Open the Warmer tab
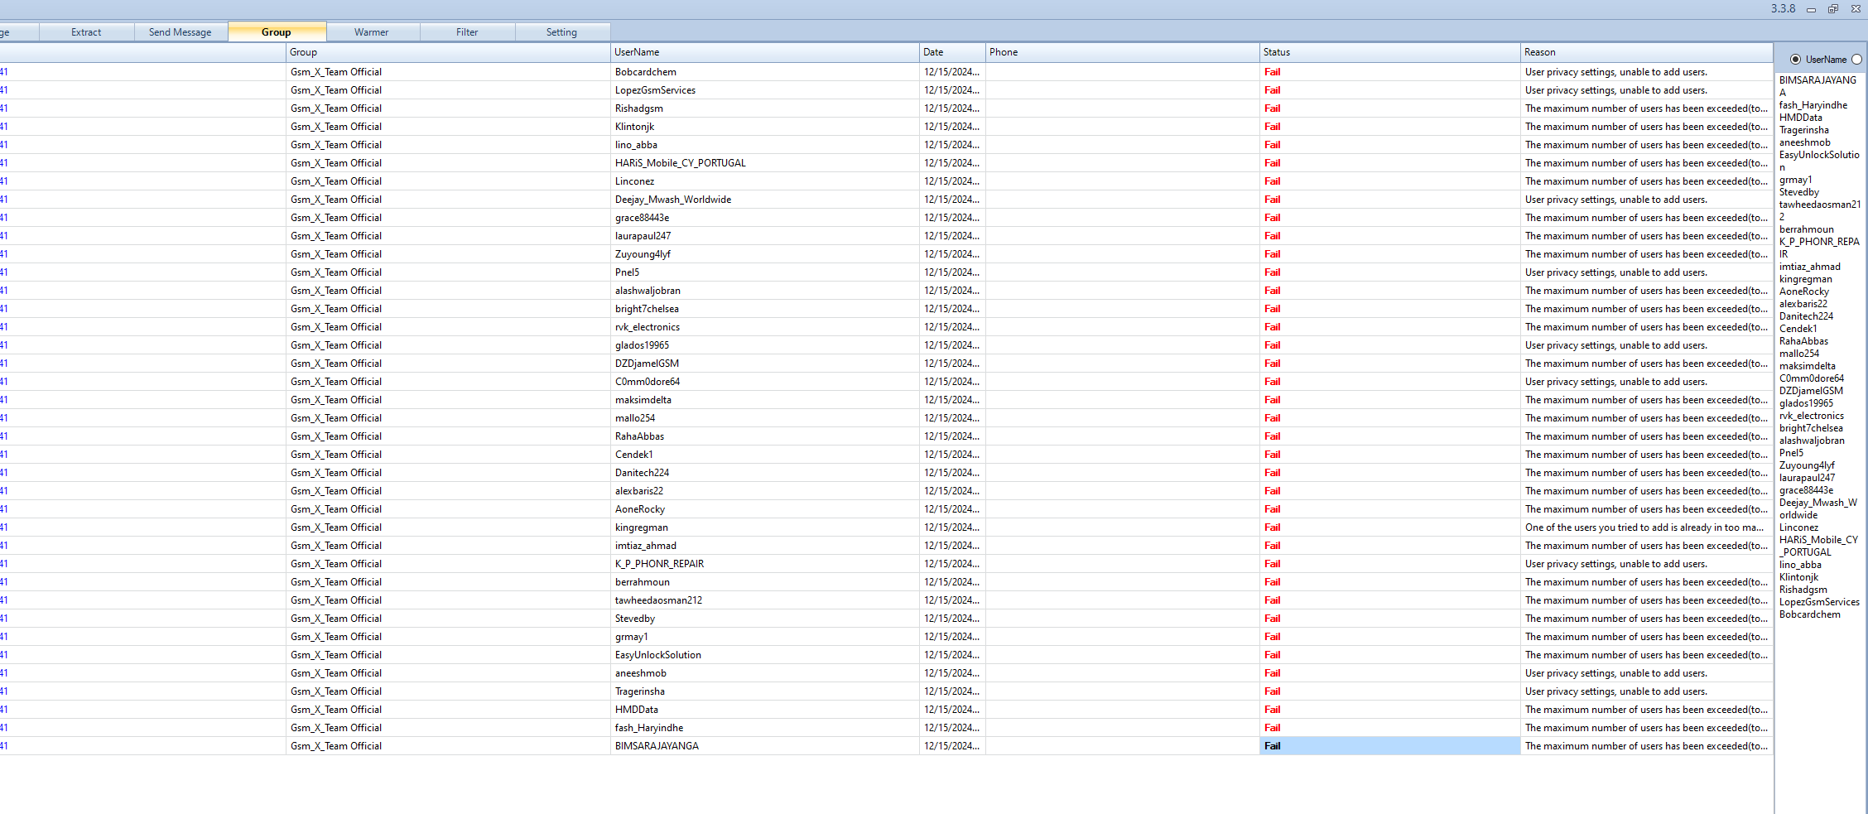 (372, 32)
